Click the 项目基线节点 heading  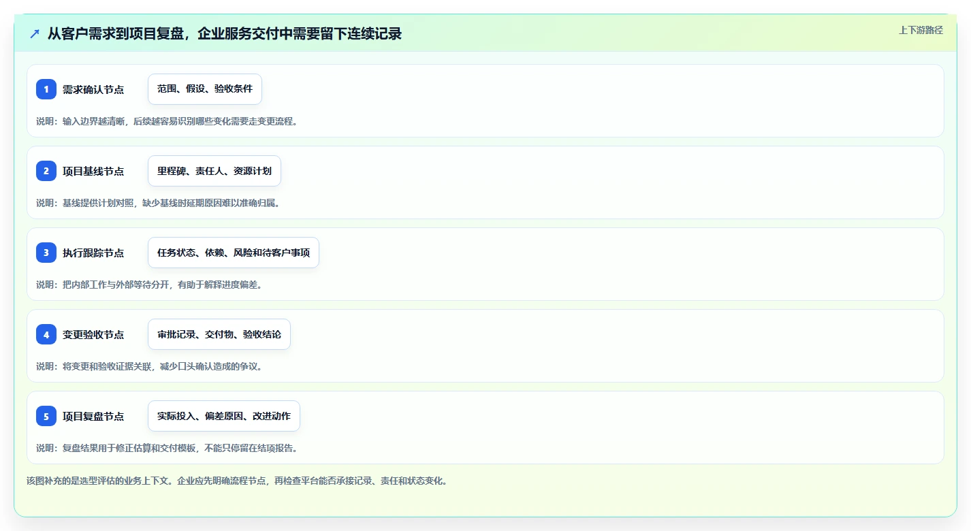[93, 171]
